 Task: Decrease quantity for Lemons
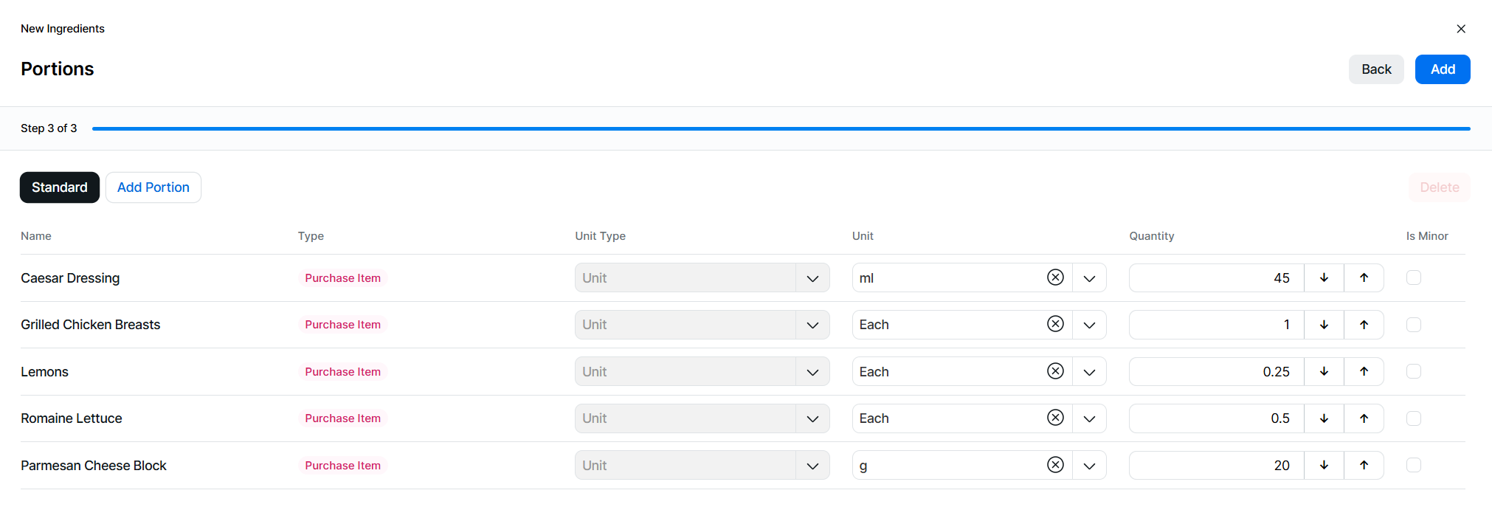click(x=1324, y=371)
